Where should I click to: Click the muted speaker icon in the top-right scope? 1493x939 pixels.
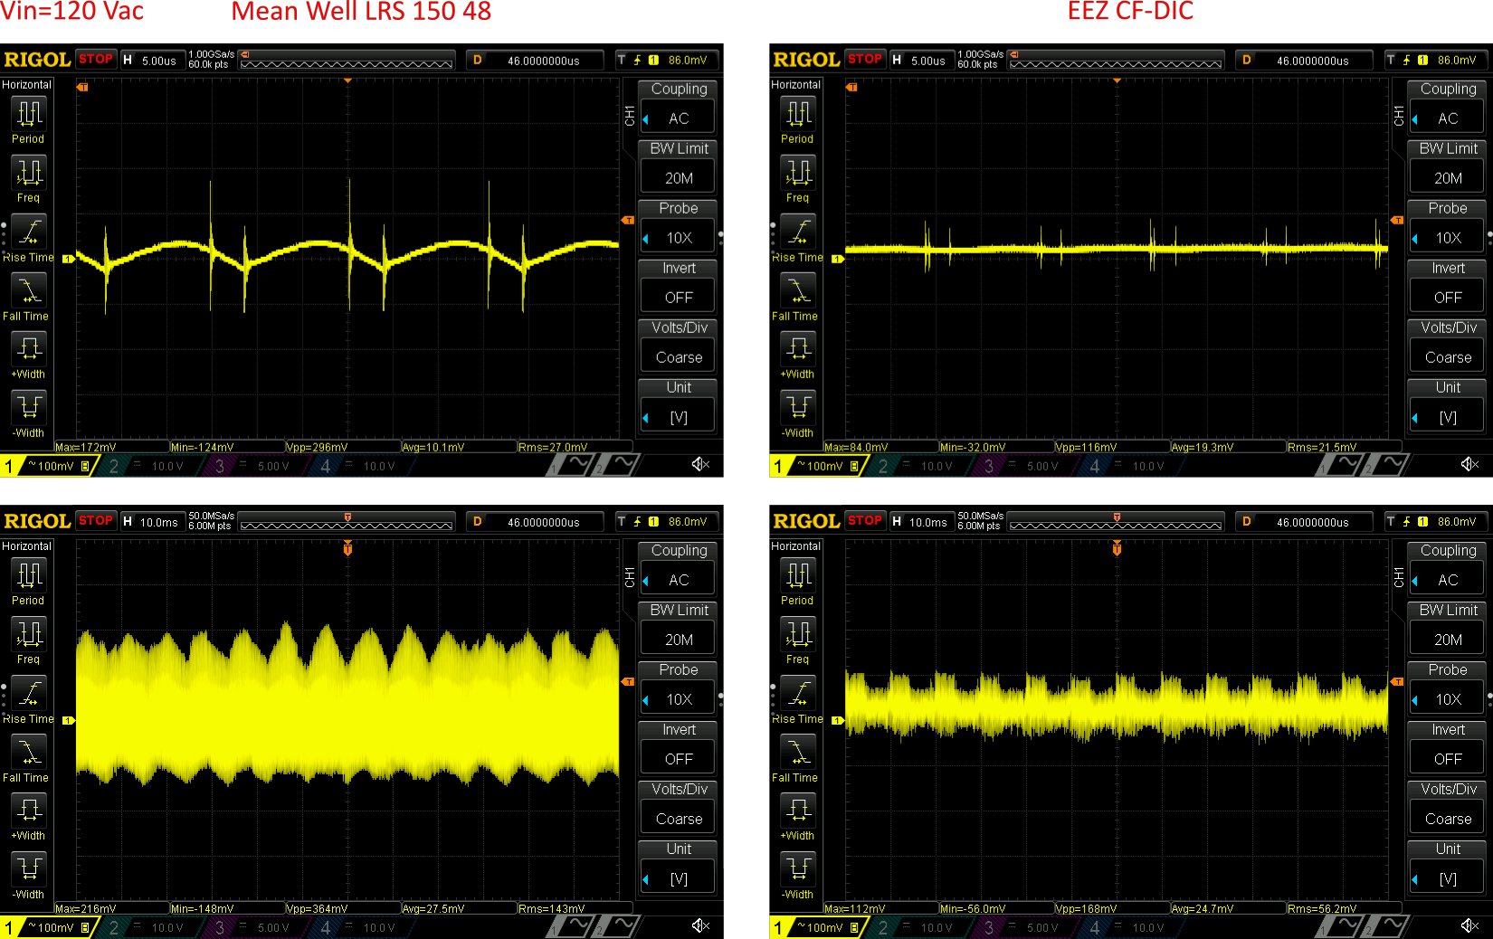1469,464
